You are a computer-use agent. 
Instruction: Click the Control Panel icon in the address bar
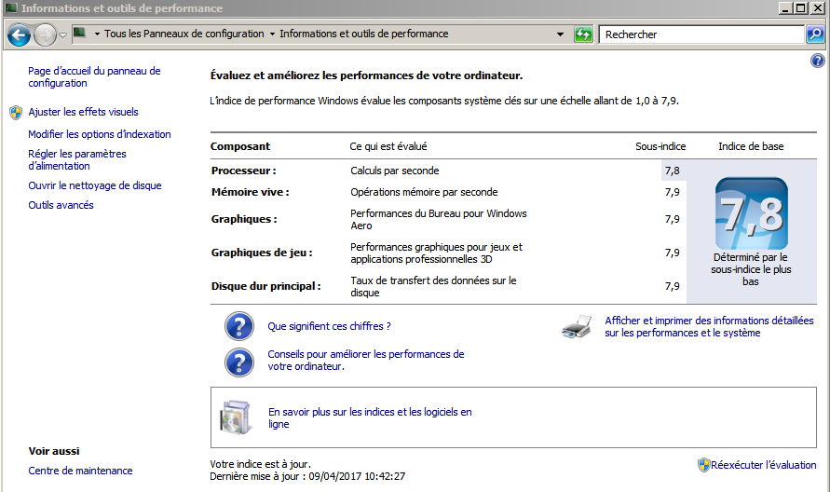tap(80, 34)
